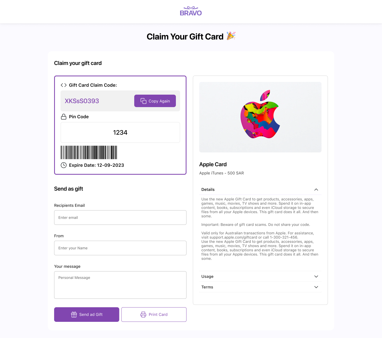Image resolution: width=382 pixels, height=338 pixels.
Task: Click the Apple gift card image
Action: (260, 117)
